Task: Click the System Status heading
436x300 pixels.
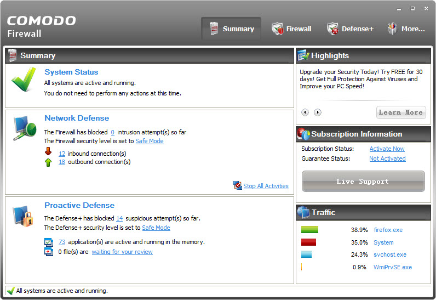Action: point(71,72)
